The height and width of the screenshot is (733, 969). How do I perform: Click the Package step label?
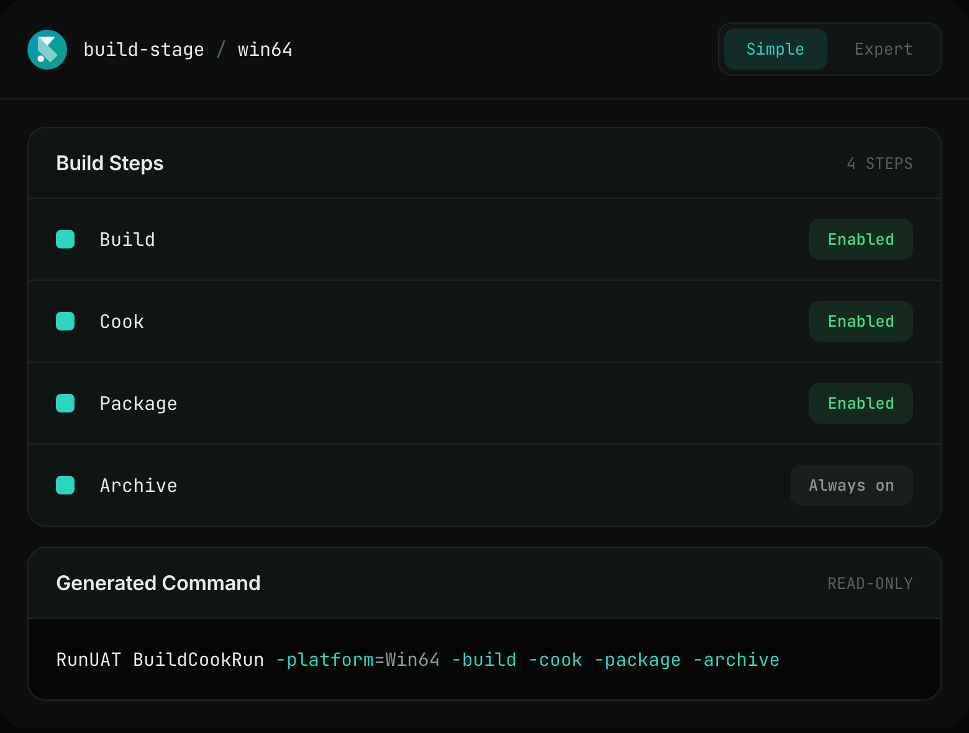tap(139, 404)
